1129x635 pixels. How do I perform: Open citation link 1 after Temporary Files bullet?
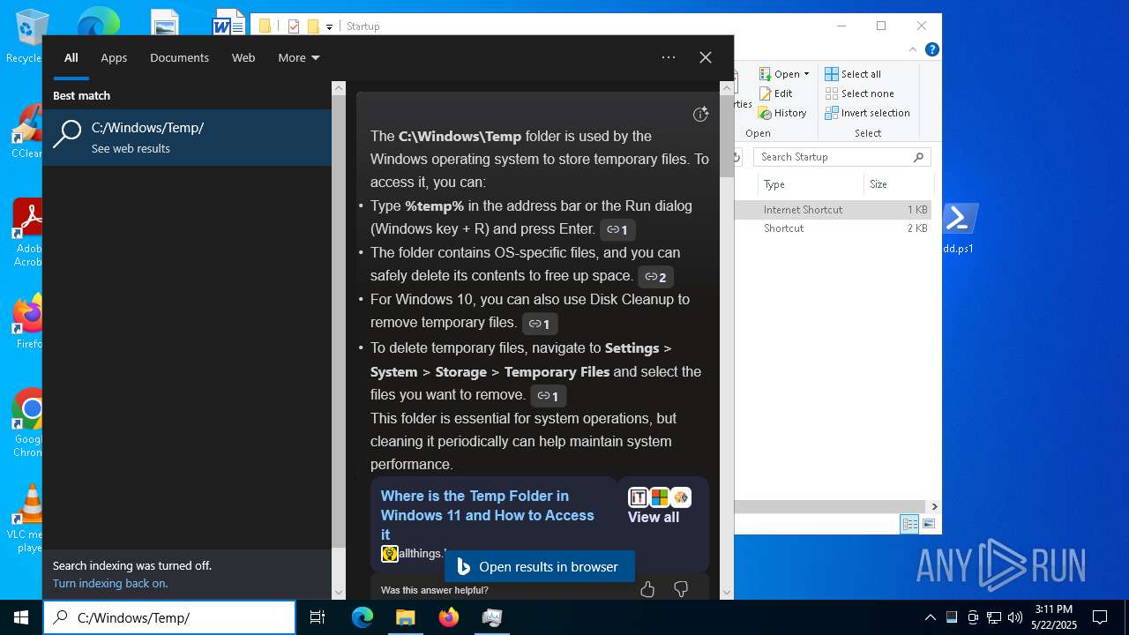point(548,396)
